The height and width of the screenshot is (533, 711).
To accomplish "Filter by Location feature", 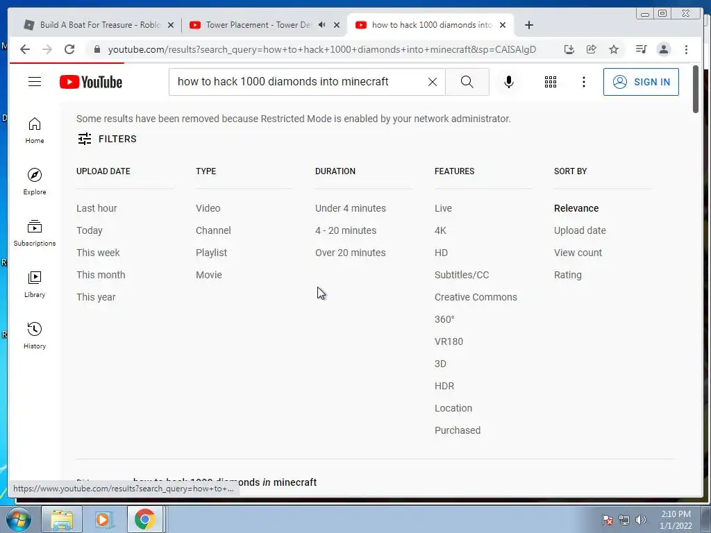I will [453, 408].
